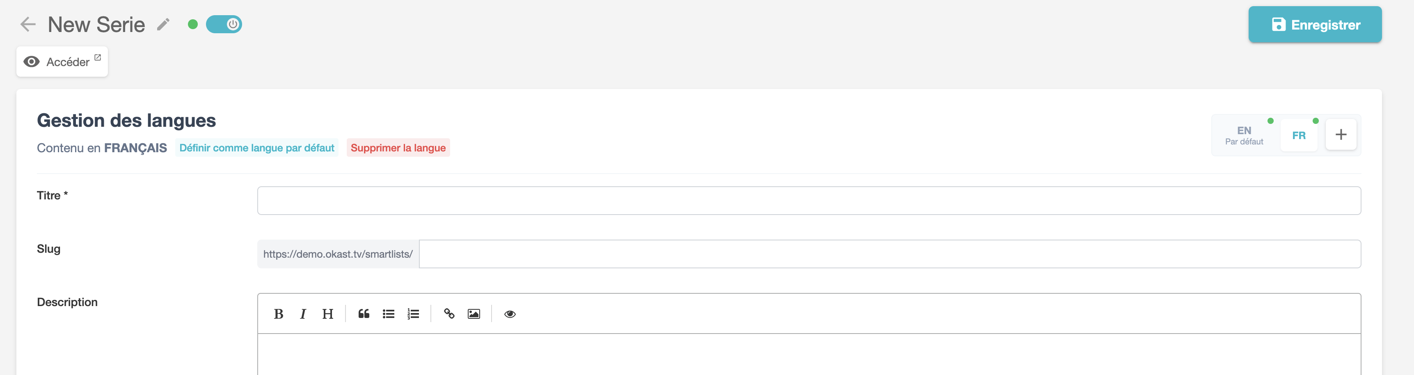Toggle italic formatting in Description editor
The image size is (1414, 375).
(x=302, y=314)
